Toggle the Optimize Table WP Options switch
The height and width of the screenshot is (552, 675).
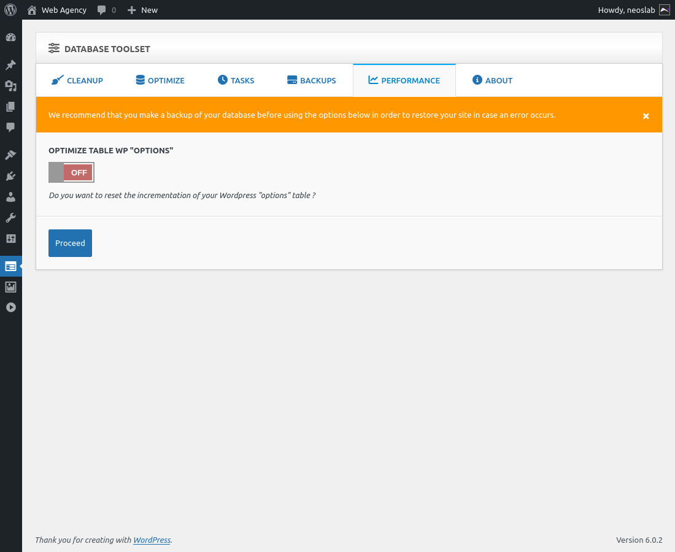(x=71, y=172)
